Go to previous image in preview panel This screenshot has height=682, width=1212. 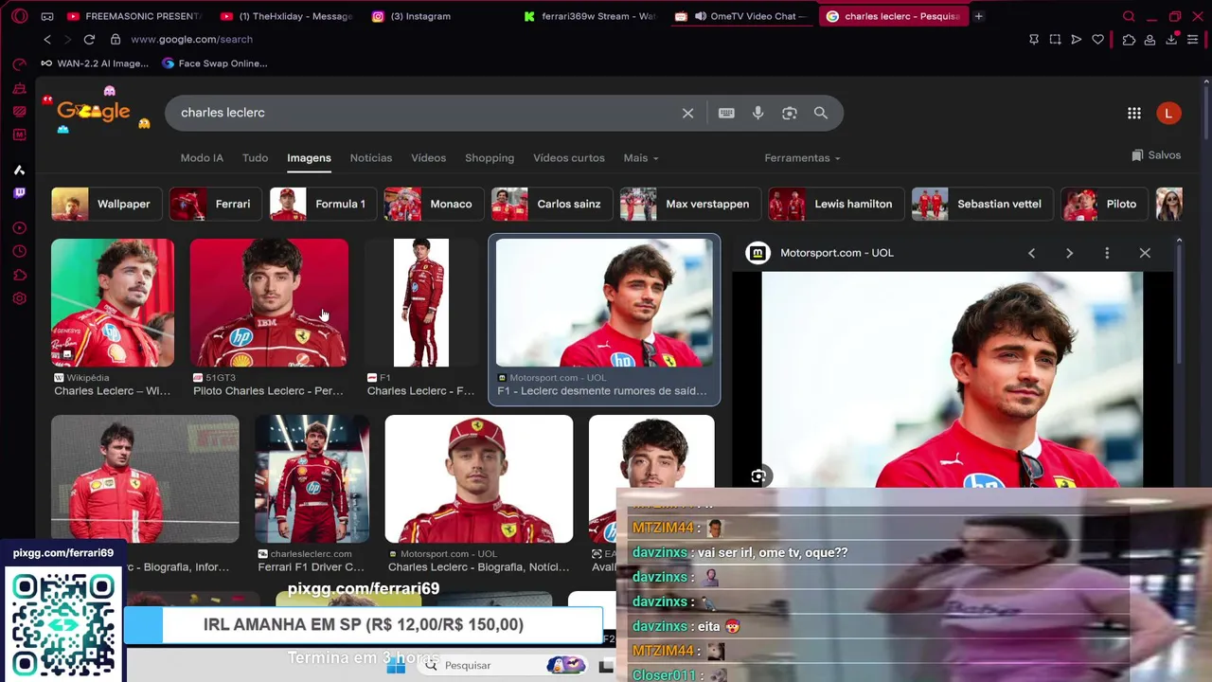coord(1031,253)
